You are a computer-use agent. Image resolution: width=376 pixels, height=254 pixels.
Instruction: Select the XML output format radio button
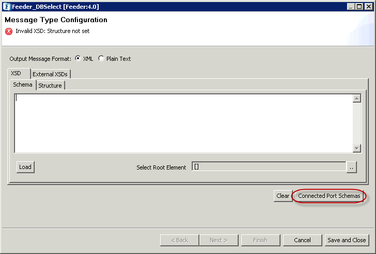pyautogui.click(x=78, y=58)
